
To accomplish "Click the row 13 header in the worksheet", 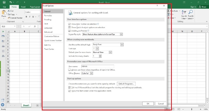I will pos(8,71).
